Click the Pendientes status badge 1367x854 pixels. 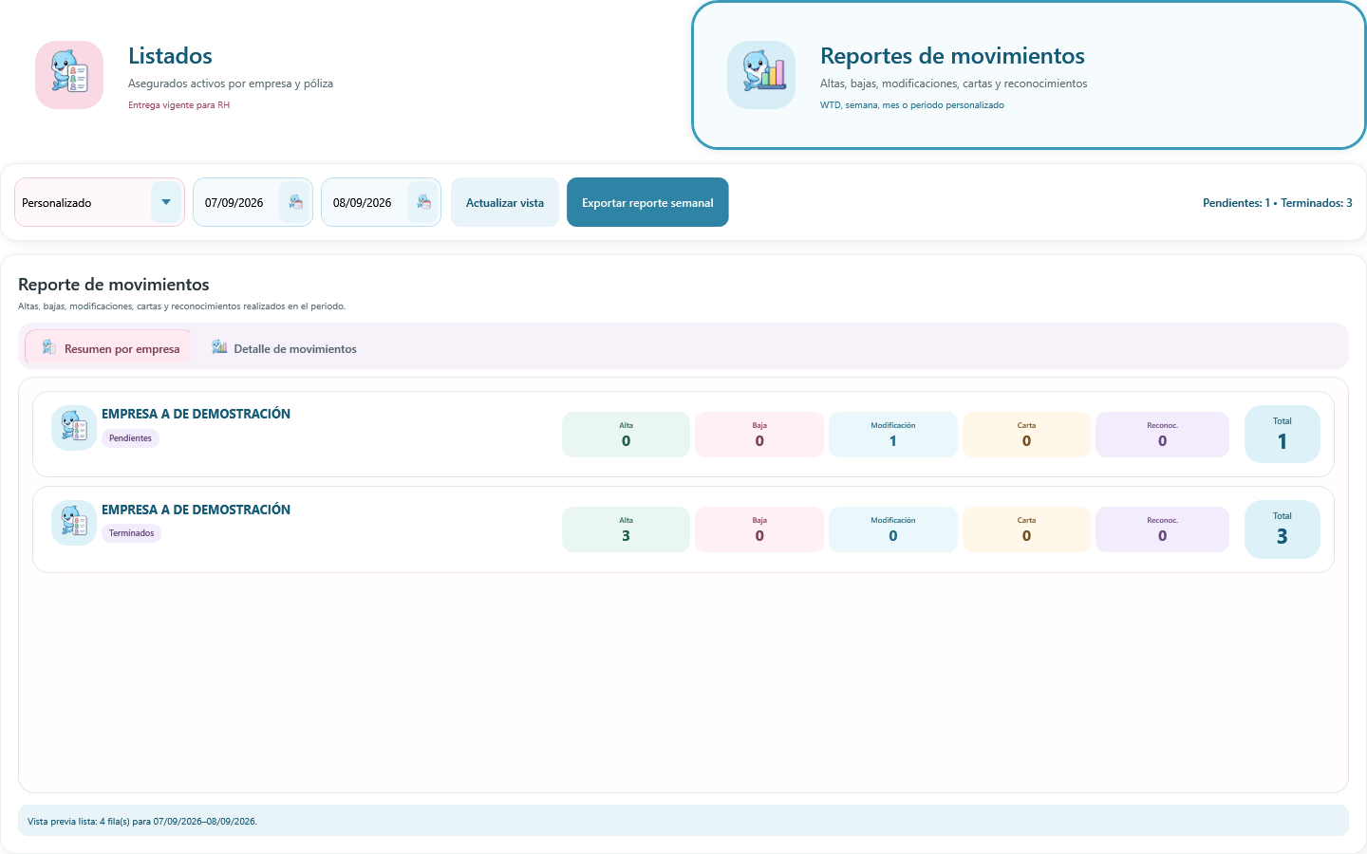(x=130, y=438)
